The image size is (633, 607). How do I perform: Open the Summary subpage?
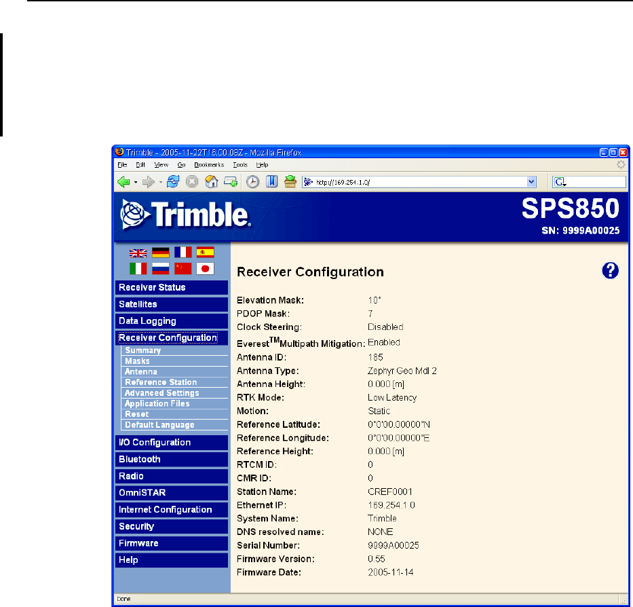point(174,350)
